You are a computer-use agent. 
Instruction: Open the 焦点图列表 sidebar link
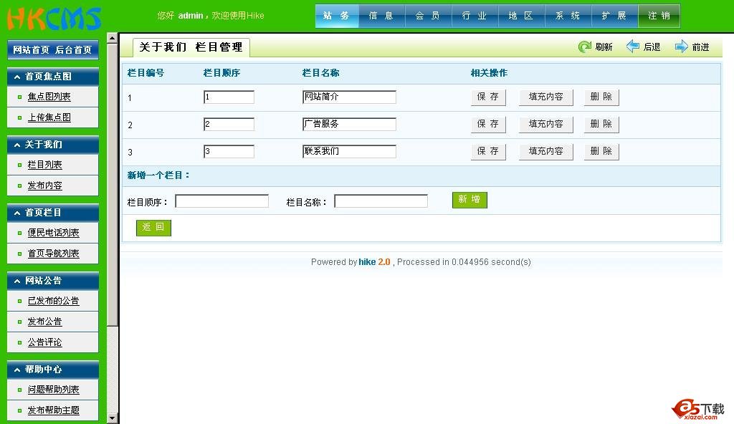tap(49, 97)
